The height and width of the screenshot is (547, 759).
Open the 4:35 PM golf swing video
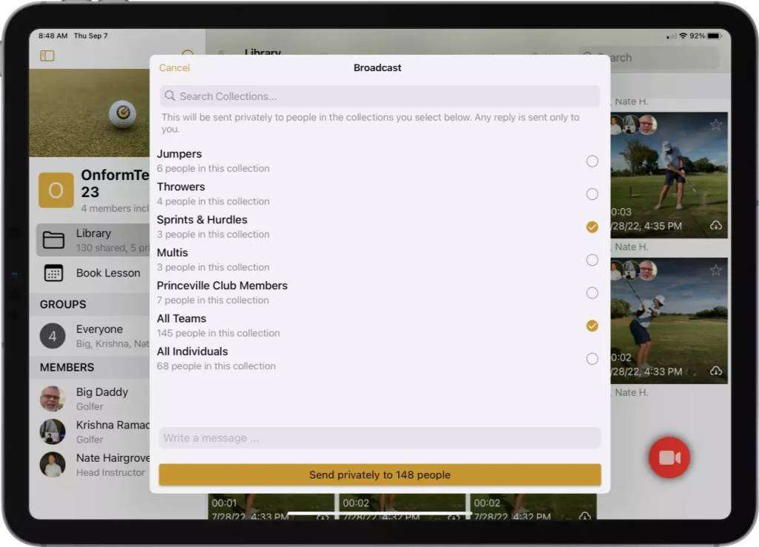point(669,175)
